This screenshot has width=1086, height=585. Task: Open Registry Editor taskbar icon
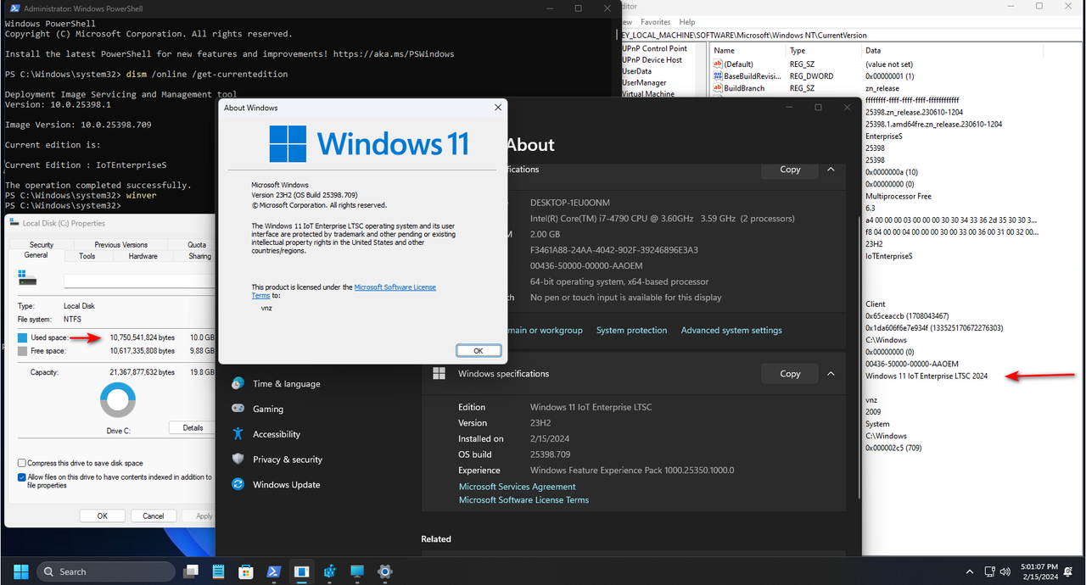click(329, 571)
